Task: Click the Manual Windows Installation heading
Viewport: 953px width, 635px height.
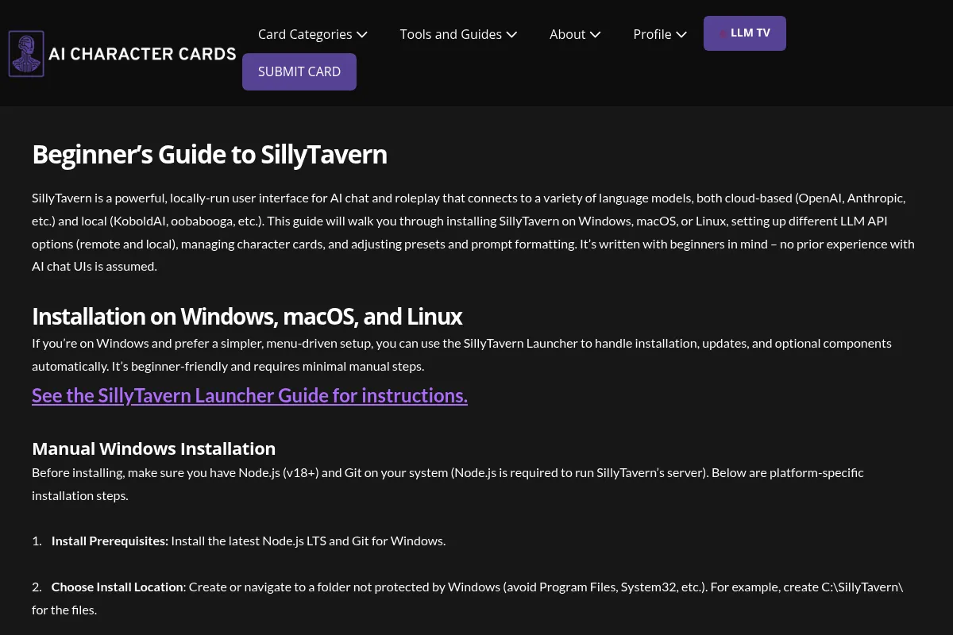Action: click(x=153, y=448)
